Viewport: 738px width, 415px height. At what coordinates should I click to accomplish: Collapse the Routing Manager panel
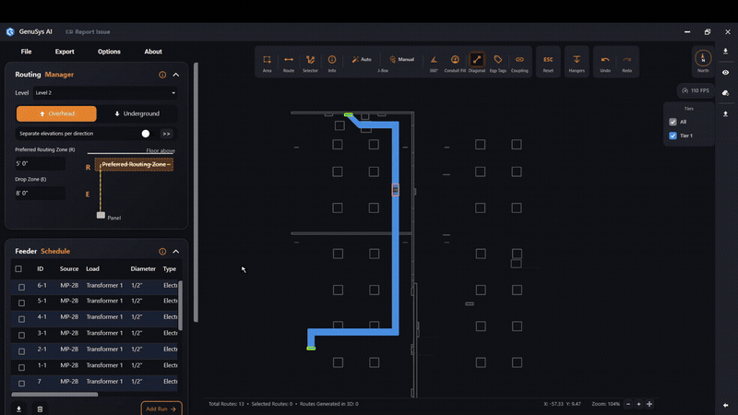pos(176,75)
